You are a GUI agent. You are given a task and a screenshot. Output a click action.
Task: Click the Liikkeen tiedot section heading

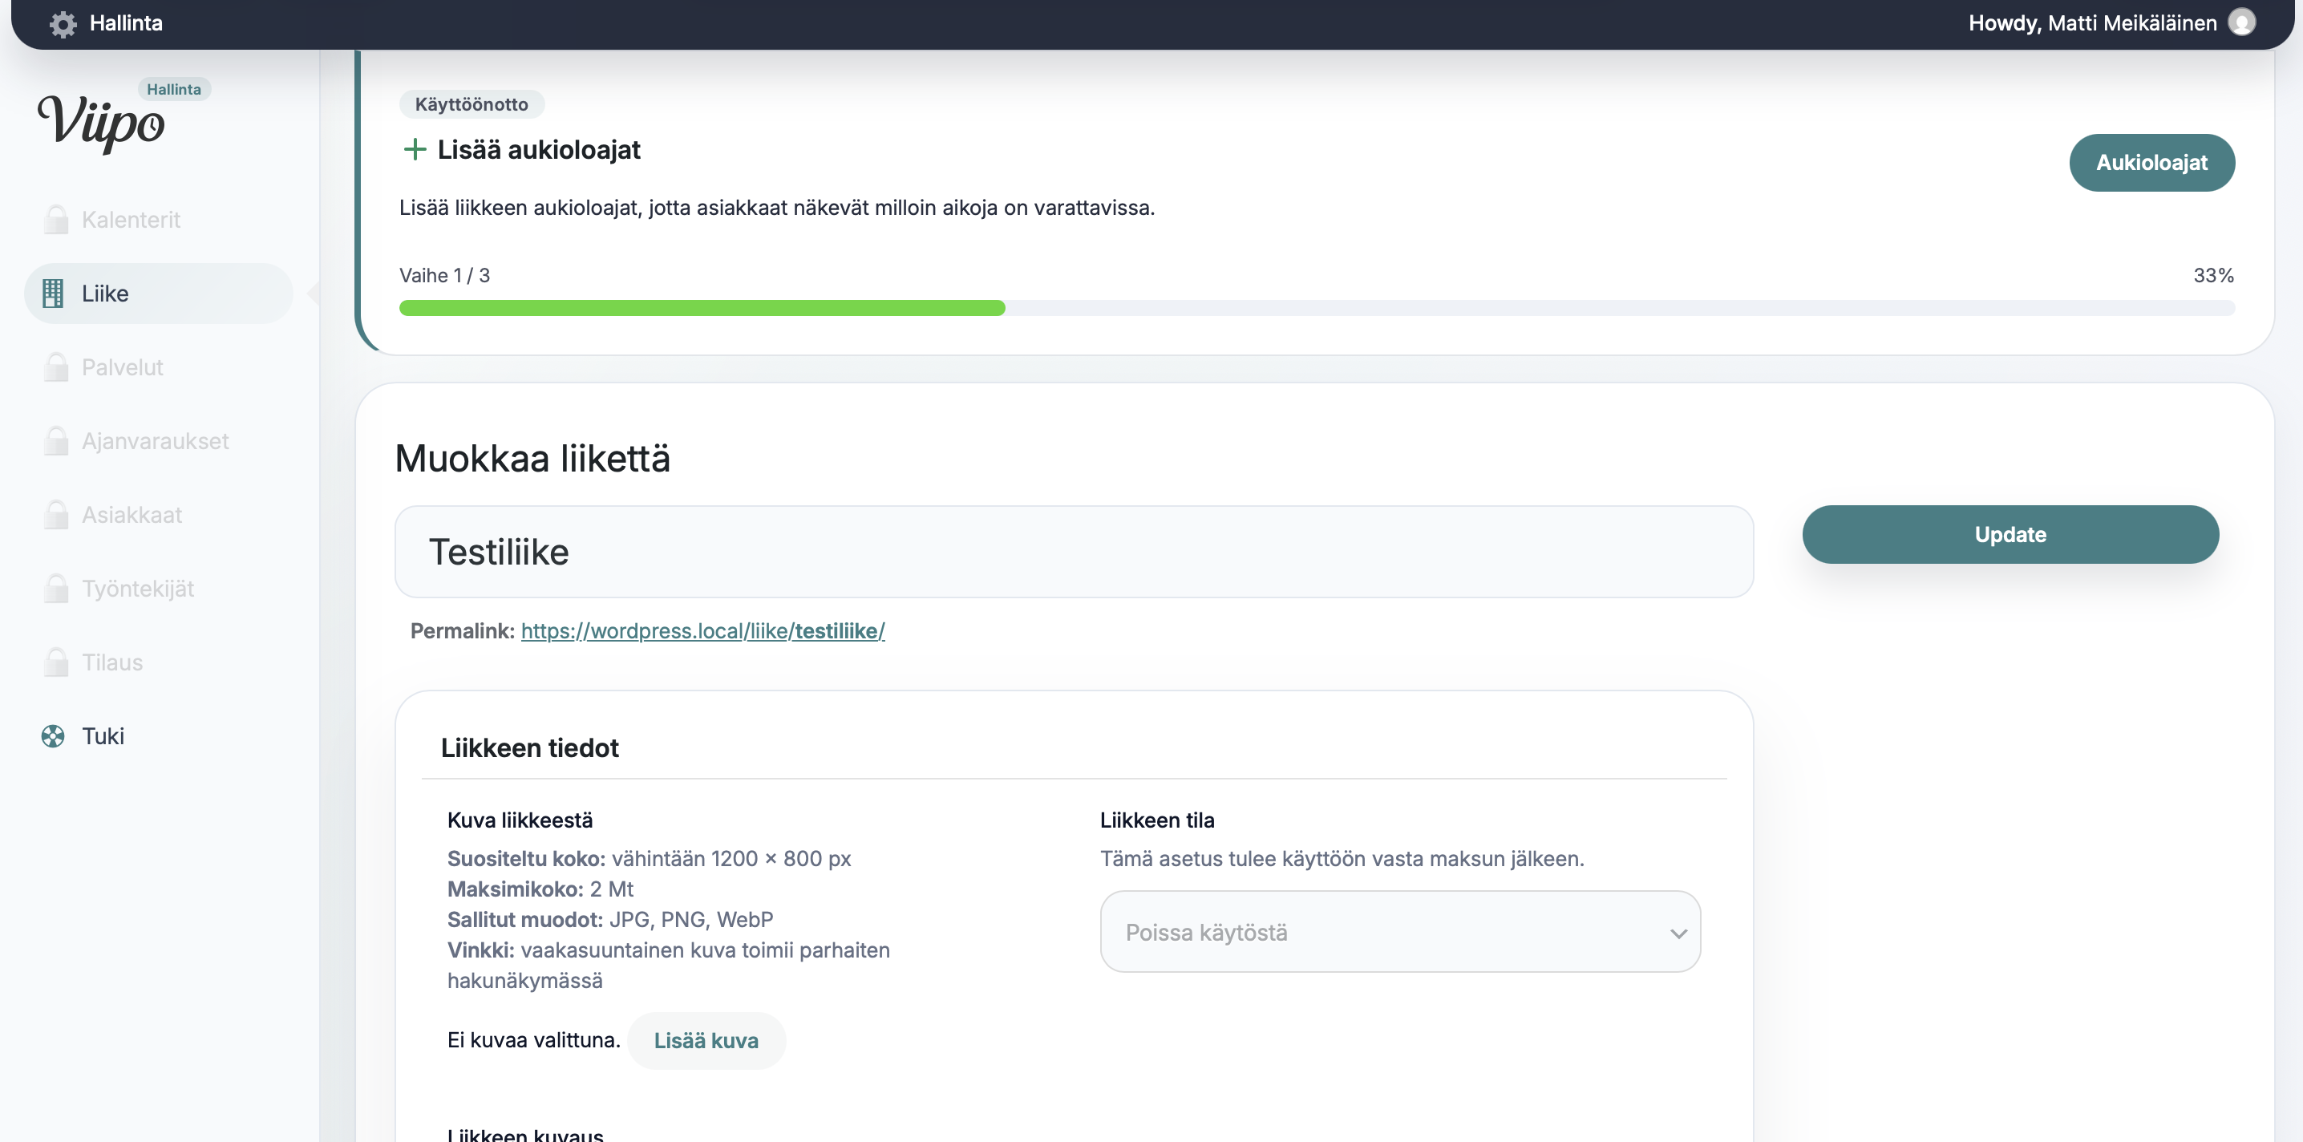coord(529,747)
